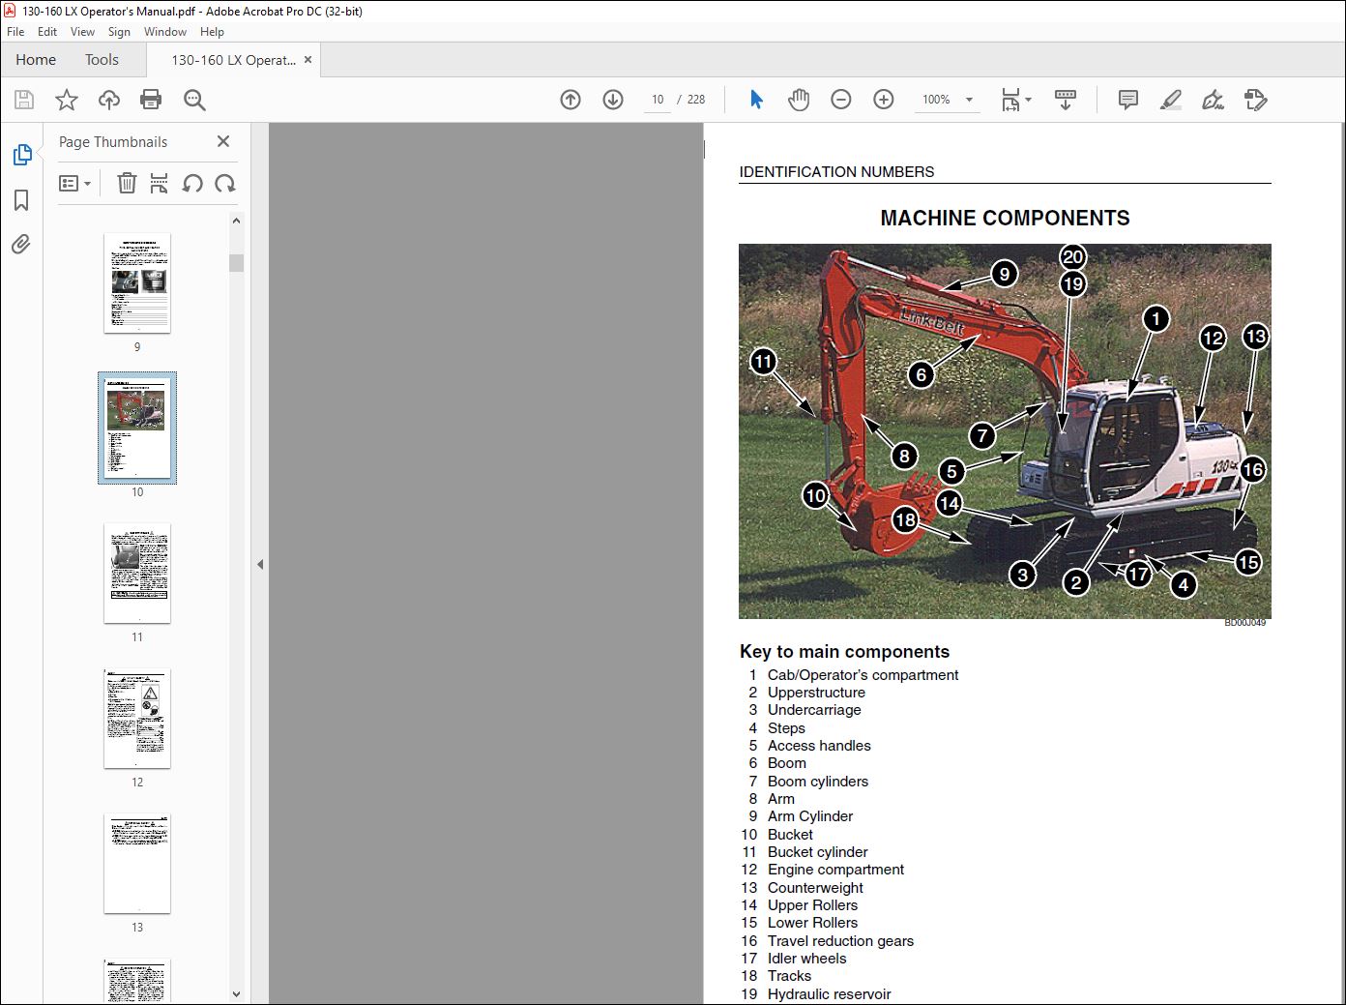Screen dimensions: 1346x1005
Task: Add a comment with sticky note icon
Action: tap(1127, 100)
